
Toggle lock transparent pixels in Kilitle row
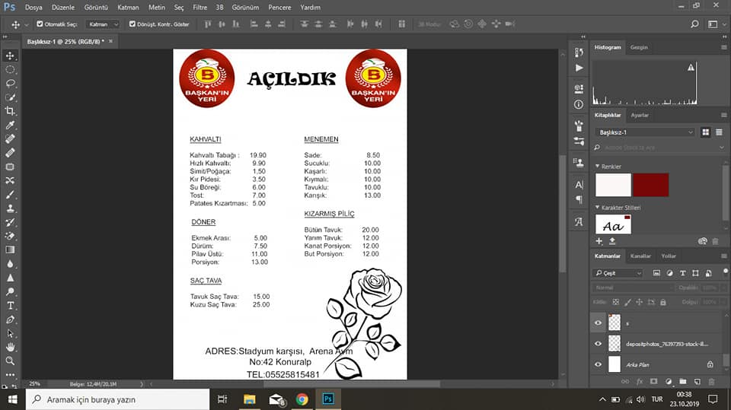click(616, 302)
